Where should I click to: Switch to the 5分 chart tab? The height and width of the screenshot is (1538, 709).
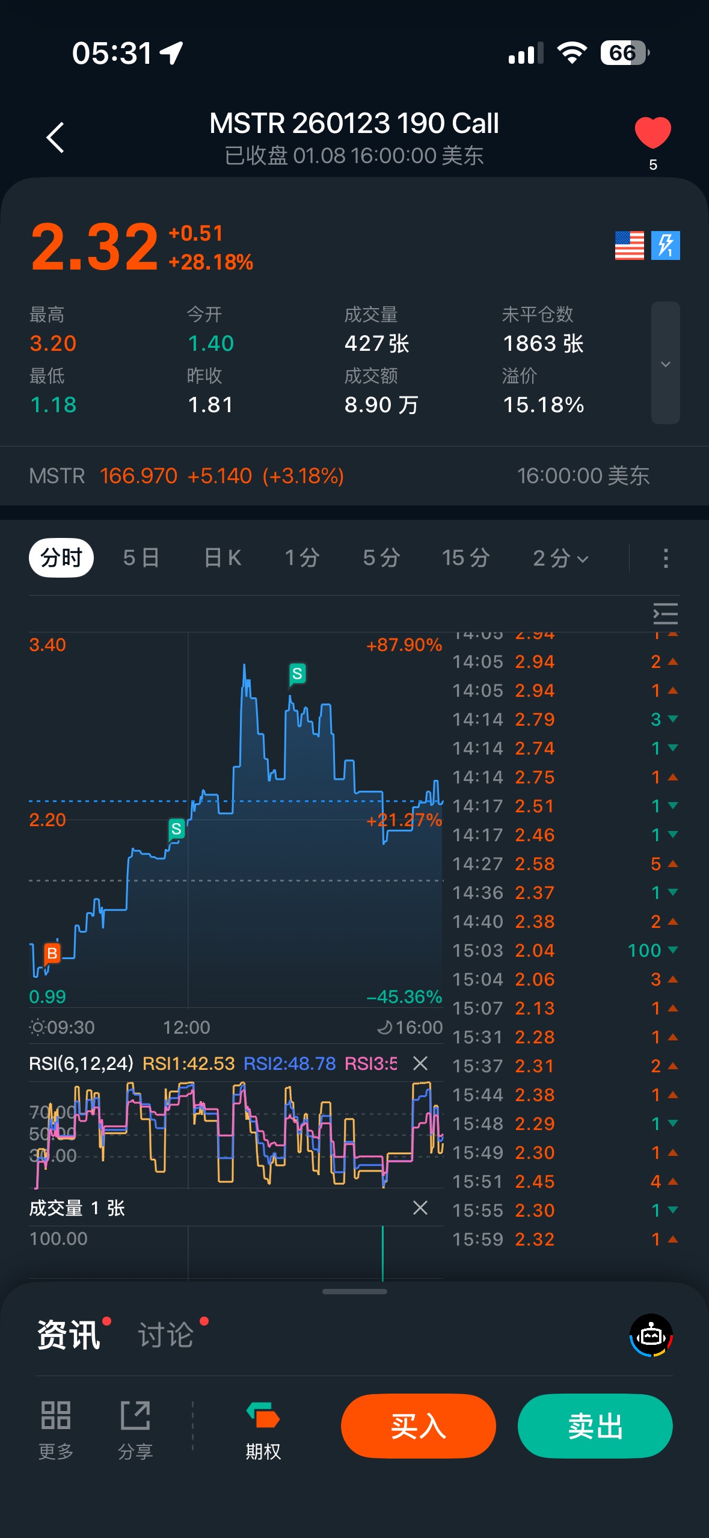pos(381,558)
